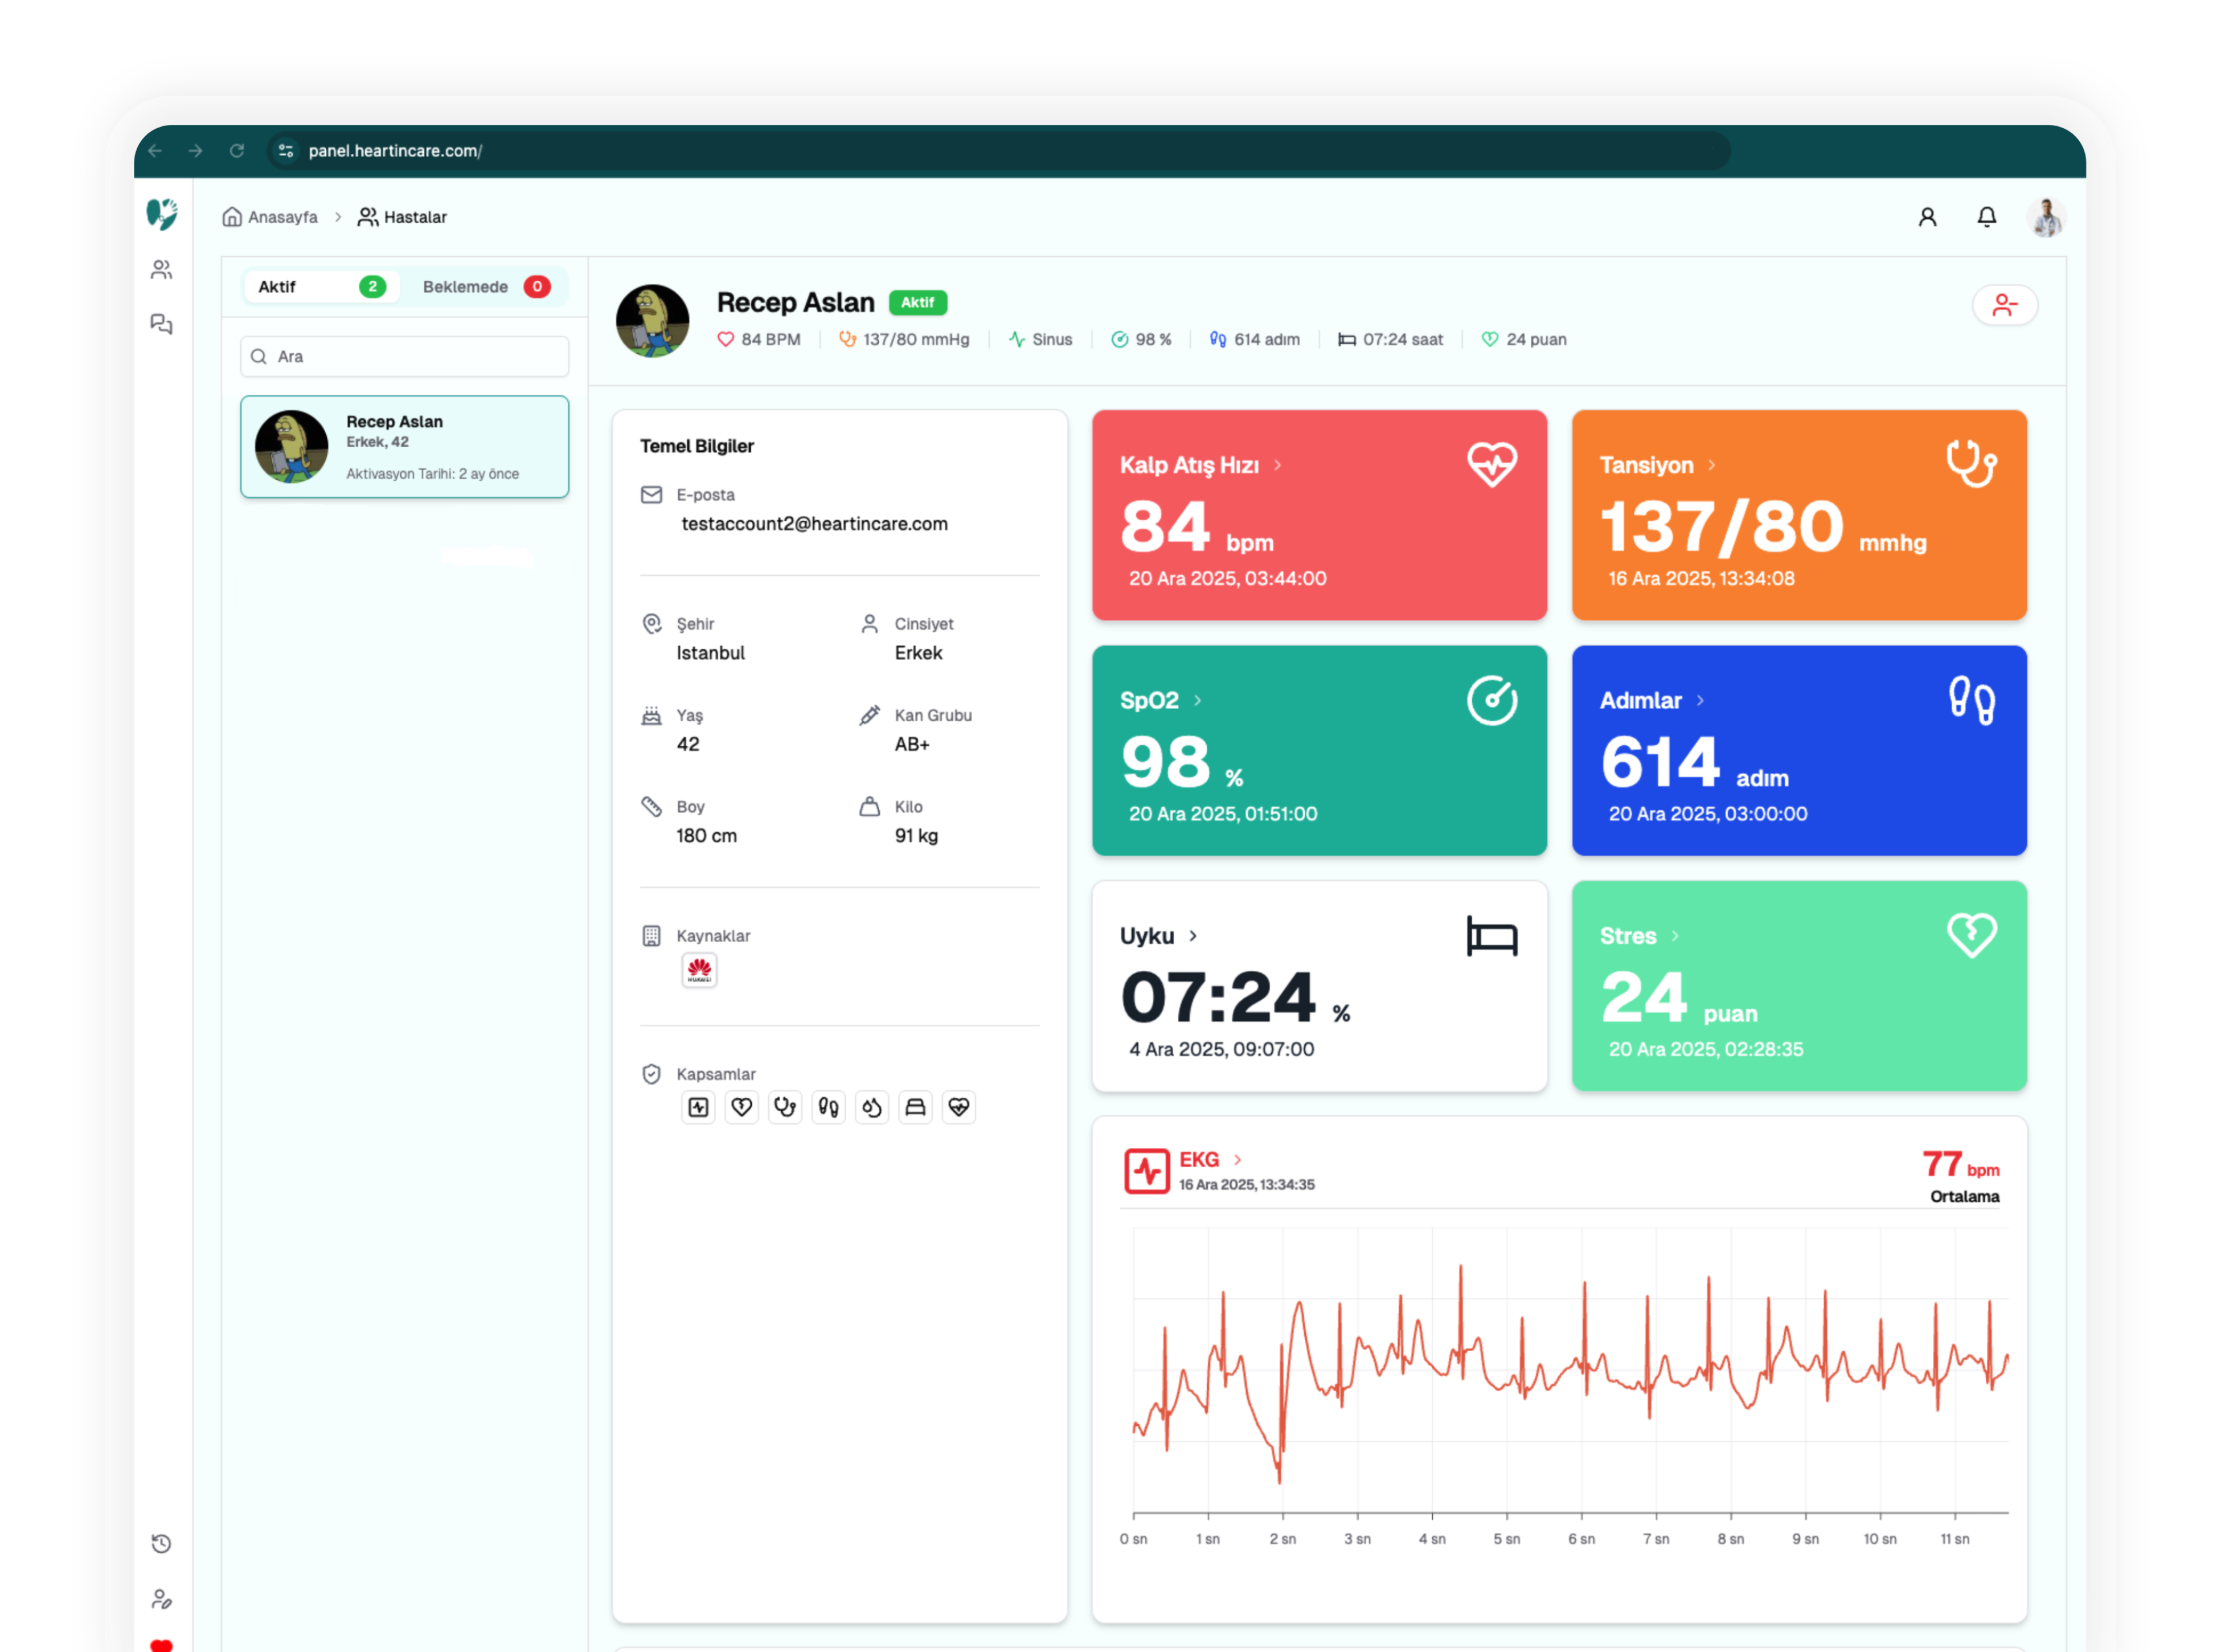Open the account profile icon near the bell
2221x1652 pixels.
pos(1928,217)
